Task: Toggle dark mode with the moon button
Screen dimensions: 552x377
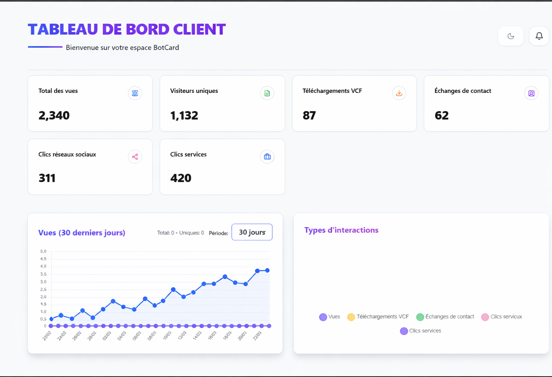Action: point(510,36)
